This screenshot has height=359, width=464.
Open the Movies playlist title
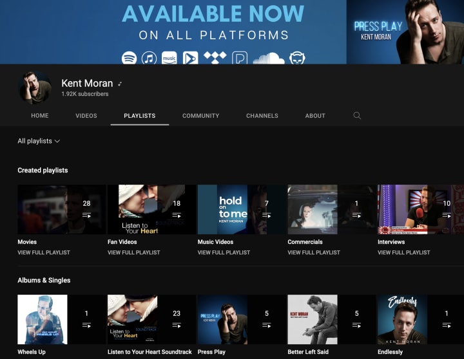[27, 242]
